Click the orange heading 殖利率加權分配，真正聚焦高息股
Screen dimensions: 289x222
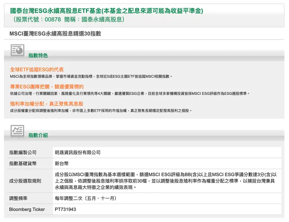tap(46, 104)
